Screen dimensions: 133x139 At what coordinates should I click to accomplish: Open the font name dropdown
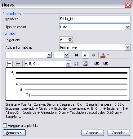(49, 55)
